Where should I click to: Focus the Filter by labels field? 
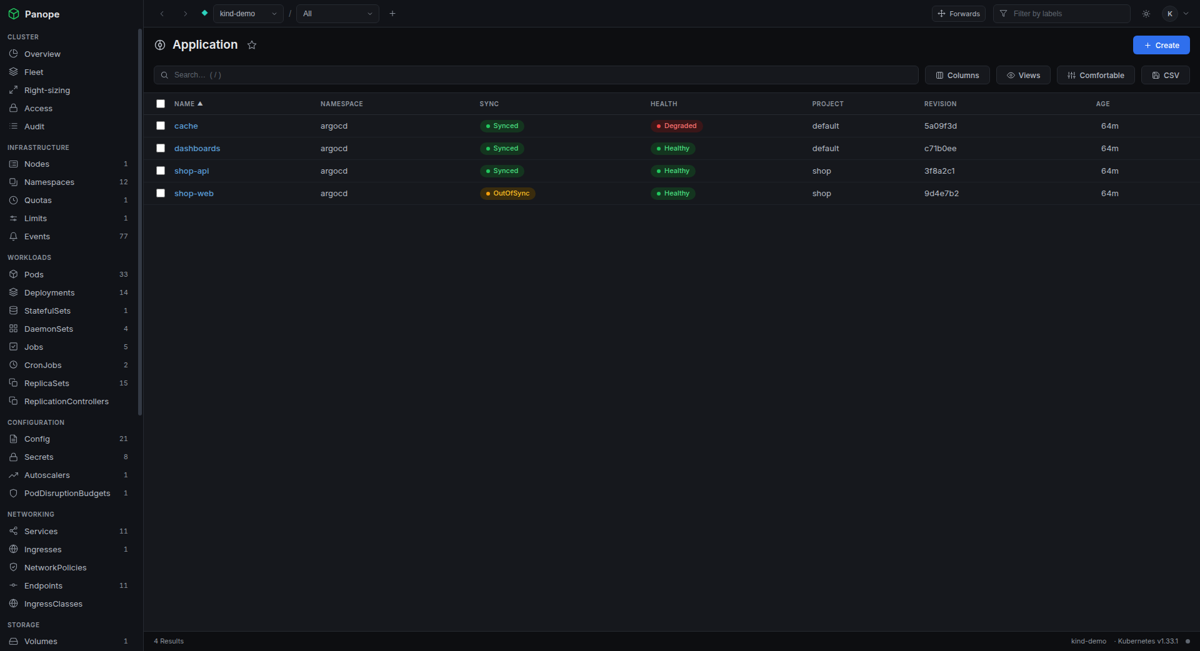pyautogui.click(x=1062, y=14)
